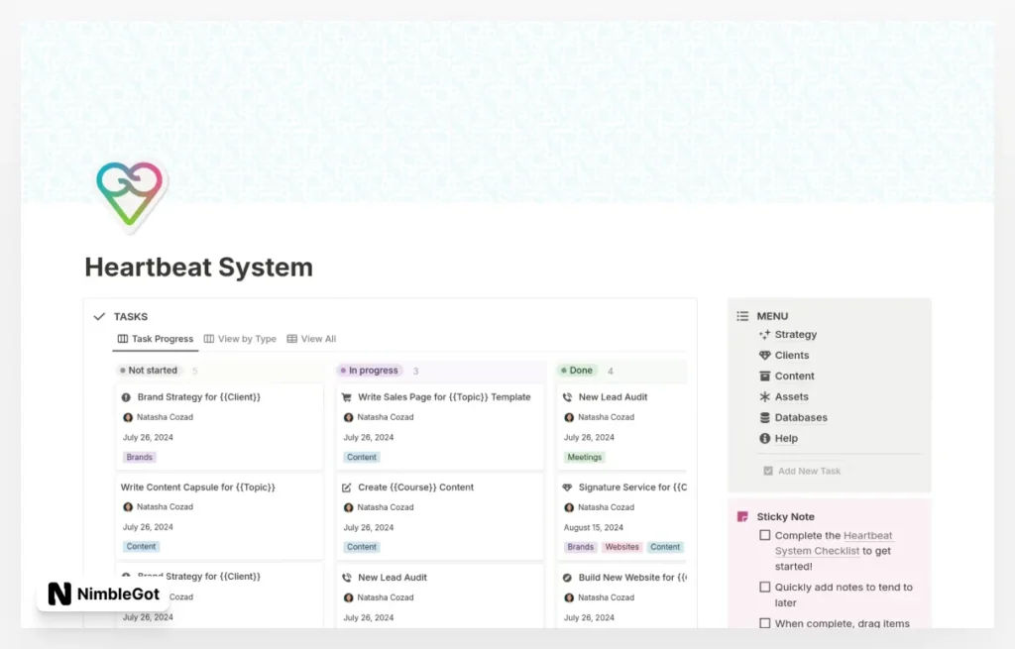Click the diamond icon beside Clients
This screenshot has height=649, width=1015.
[764, 356]
